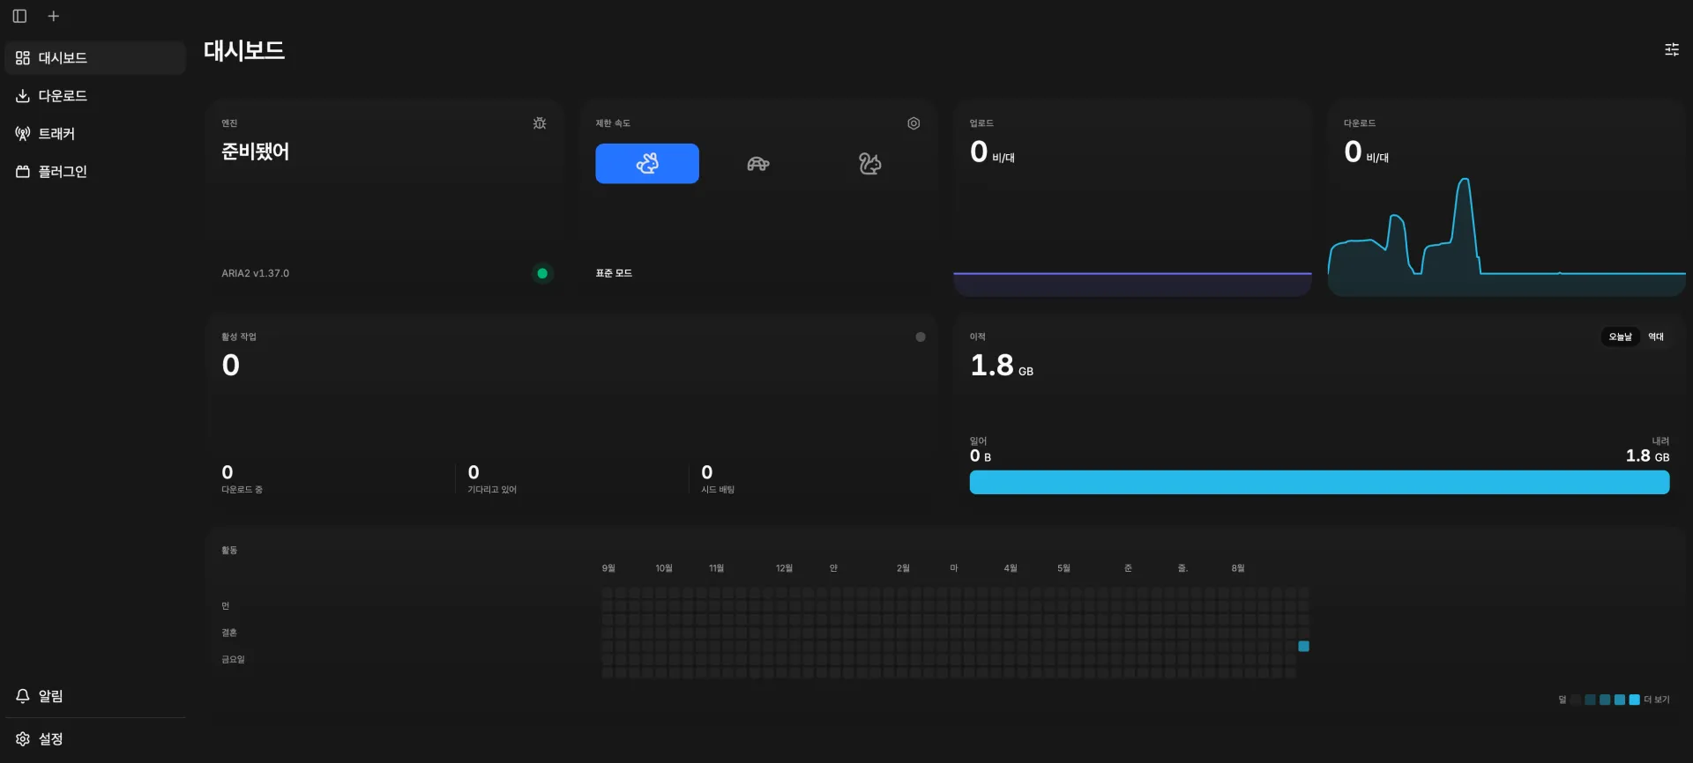Open the speed limit settings hexagon icon
This screenshot has height=763, width=1693.
pyautogui.click(x=914, y=123)
